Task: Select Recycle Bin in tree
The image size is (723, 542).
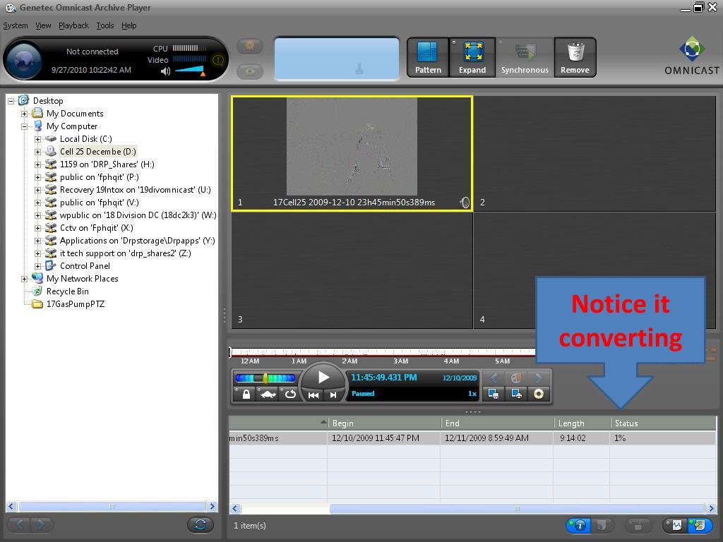Action: click(67, 291)
